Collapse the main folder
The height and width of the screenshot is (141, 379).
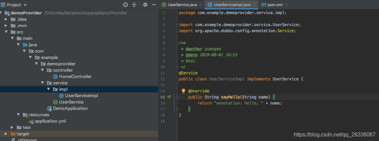[x=12, y=39]
